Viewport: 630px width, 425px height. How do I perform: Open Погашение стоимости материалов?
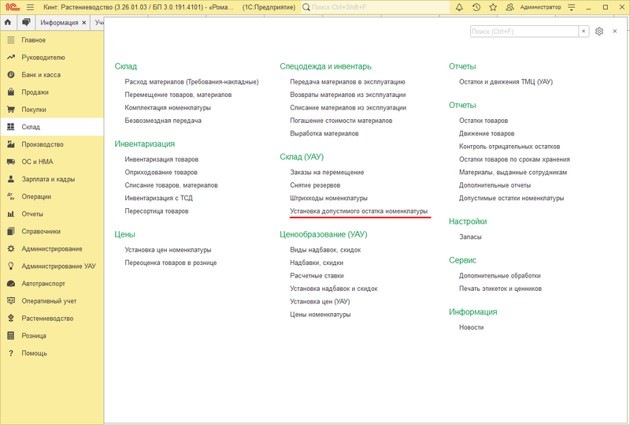(341, 121)
